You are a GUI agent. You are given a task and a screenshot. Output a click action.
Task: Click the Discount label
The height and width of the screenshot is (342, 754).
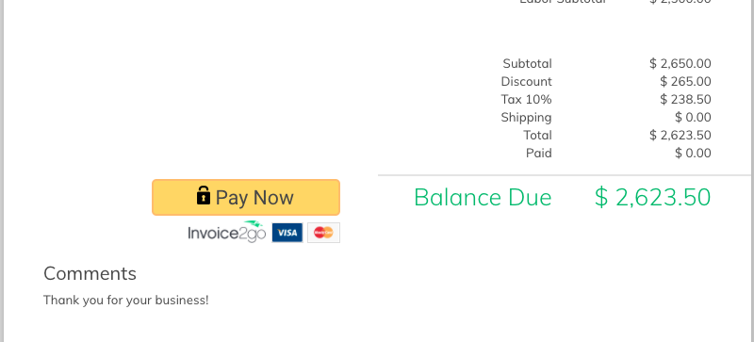pyautogui.click(x=526, y=81)
